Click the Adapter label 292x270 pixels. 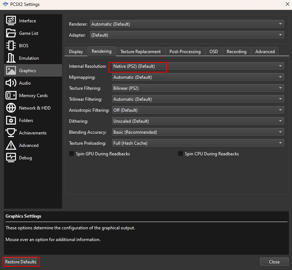click(x=77, y=35)
